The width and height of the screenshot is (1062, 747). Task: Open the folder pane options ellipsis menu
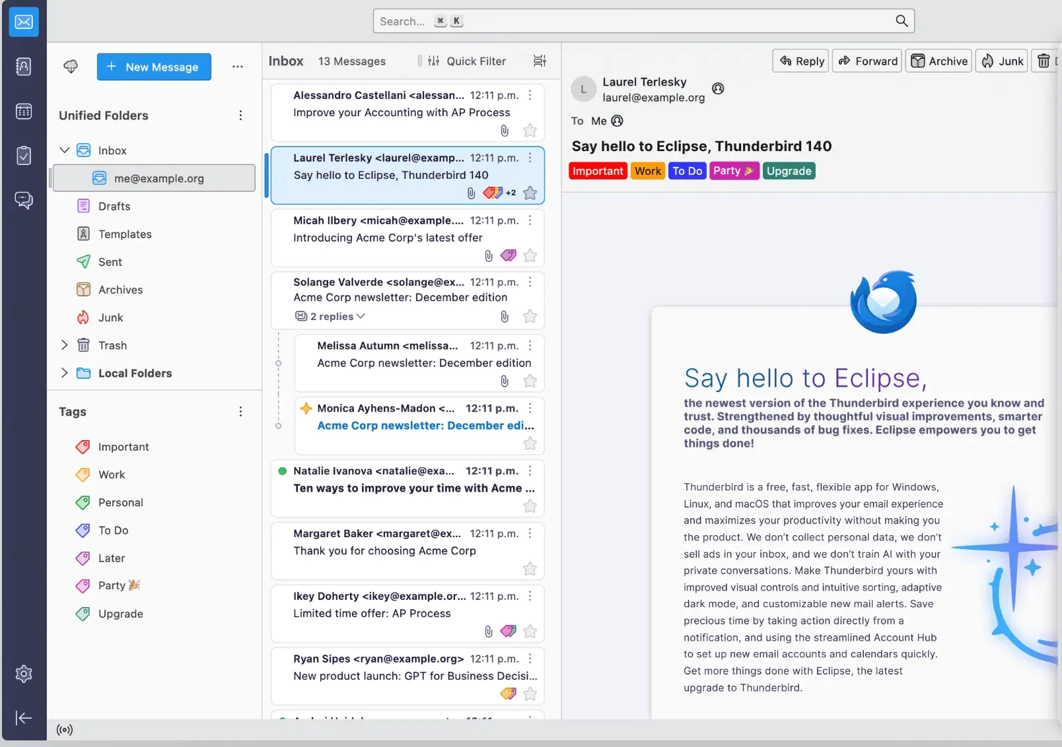coord(238,67)
